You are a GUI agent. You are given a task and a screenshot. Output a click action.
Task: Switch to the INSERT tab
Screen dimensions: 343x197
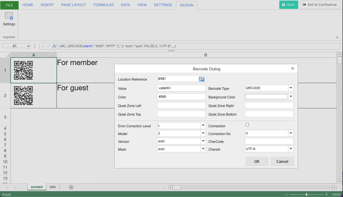pos(47,5)
